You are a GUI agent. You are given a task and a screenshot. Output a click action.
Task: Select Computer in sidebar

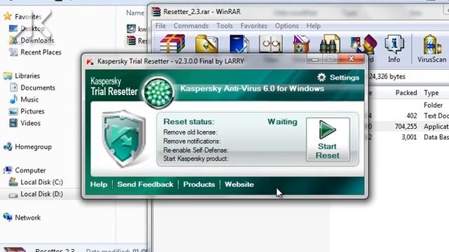[30, 170]
